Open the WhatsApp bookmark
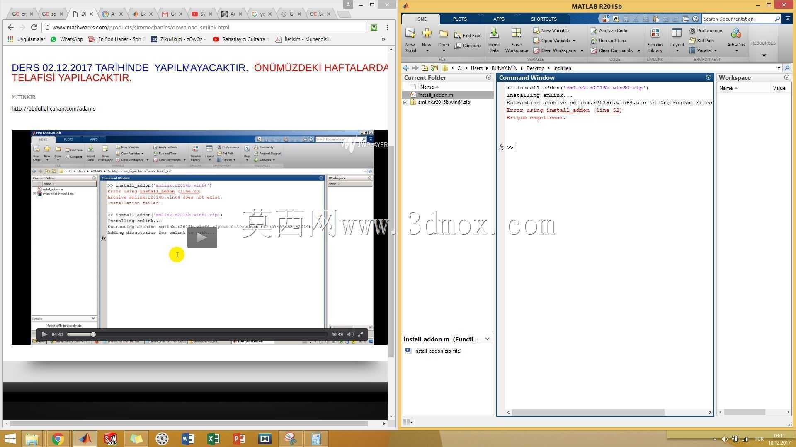The height and width of the screenshot is (447, 796). (67, 39)
